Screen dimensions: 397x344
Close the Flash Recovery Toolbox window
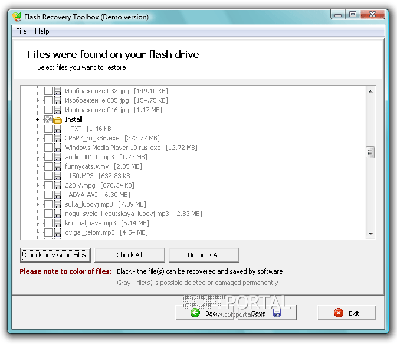pos(372,14)
